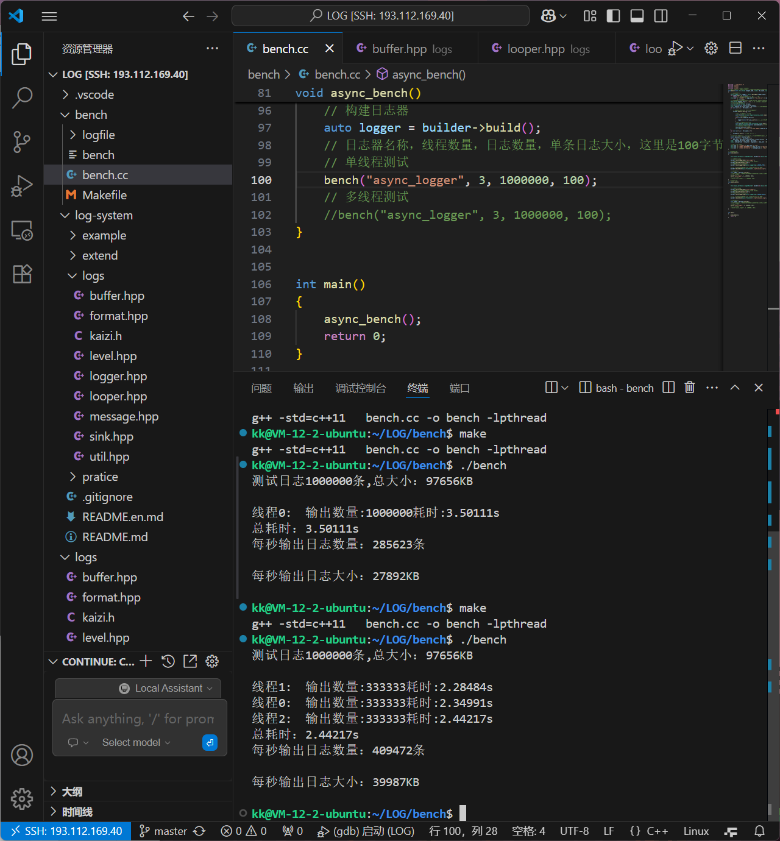Open more editor actions menu
Image resolution: width=780 pixels, height=841 pixels.
point(759,48)
